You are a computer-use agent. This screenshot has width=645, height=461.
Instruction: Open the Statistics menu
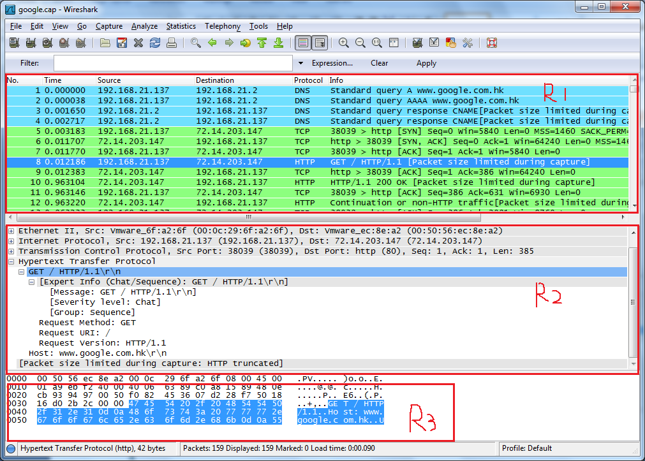coord(181,26)
